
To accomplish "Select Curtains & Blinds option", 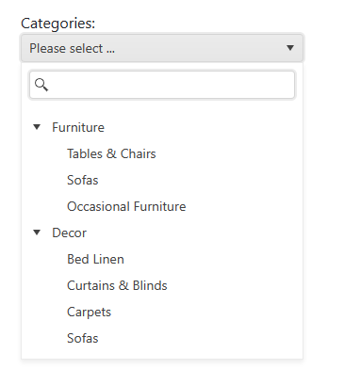I will pos(117,285).
